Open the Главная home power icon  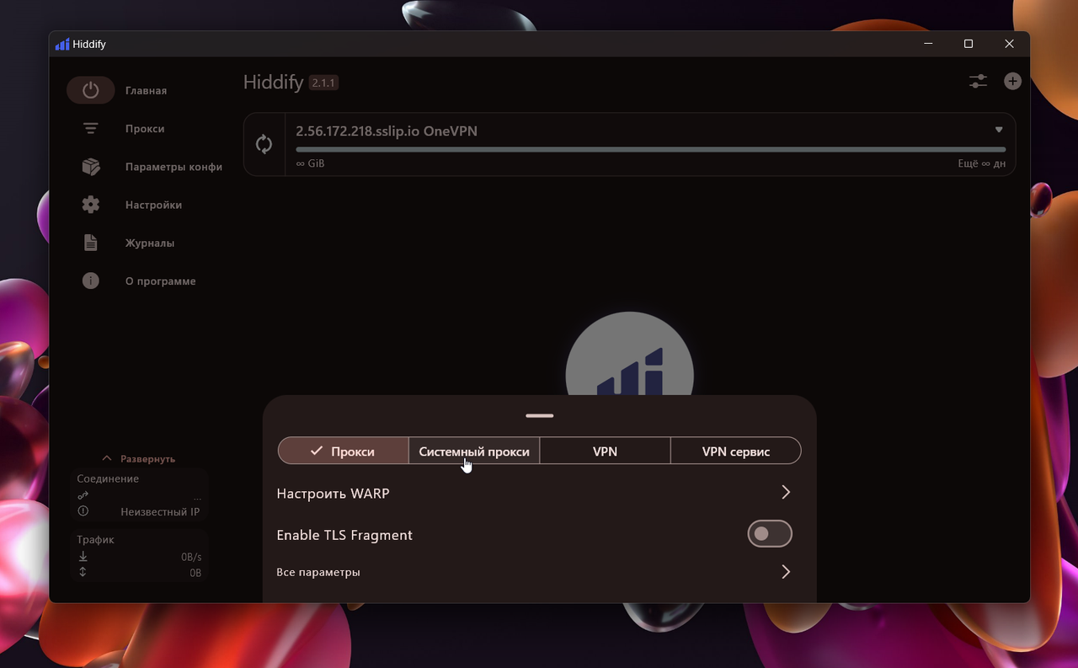click(90, 90)
